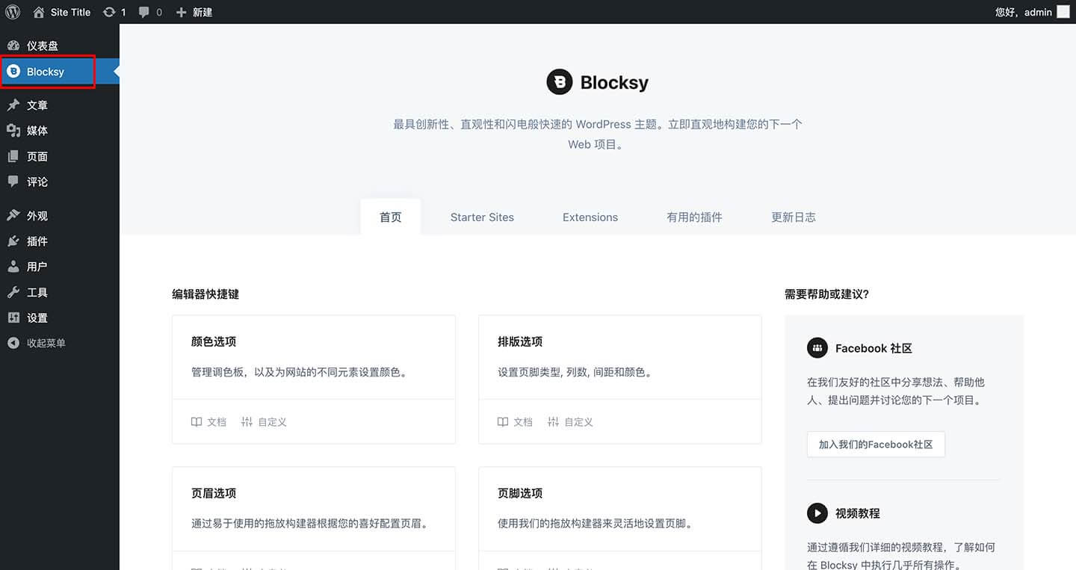Image resolution: width=1076 pixels, height=570 pixels.
Task: Click 视频教程 heading text
Action: click(x=858, y=513)
